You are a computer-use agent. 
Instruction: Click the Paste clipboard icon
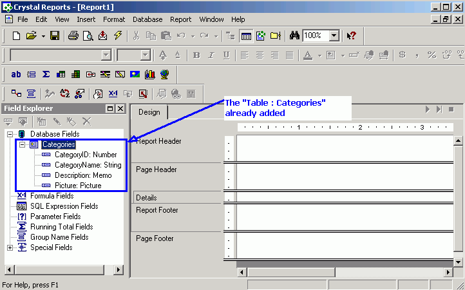166,35
